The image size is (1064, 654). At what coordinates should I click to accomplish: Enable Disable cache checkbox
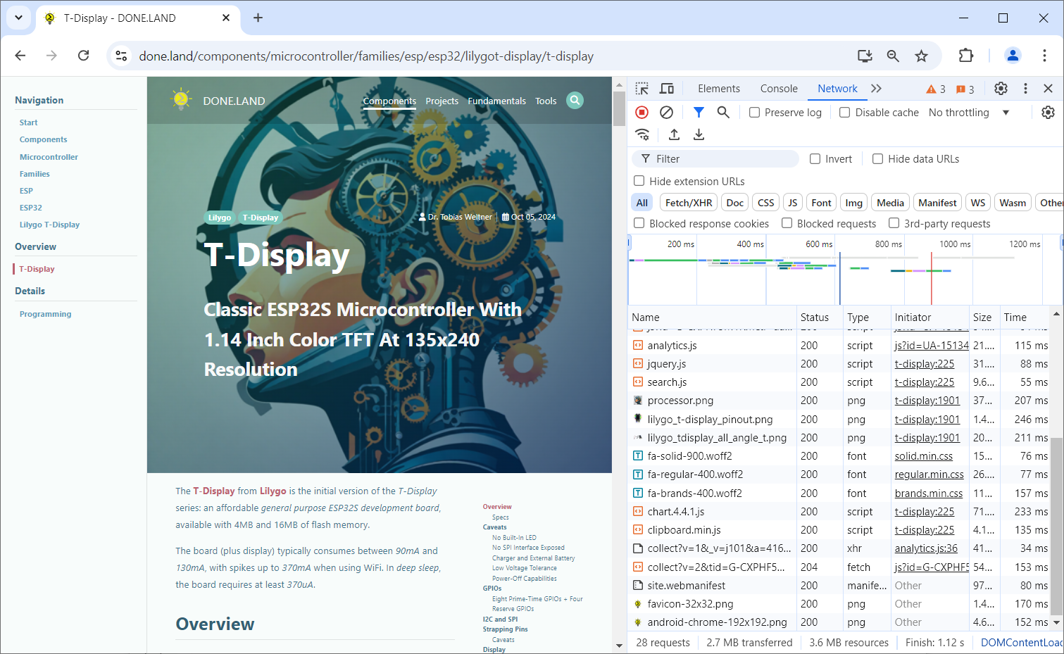(845, 113)
